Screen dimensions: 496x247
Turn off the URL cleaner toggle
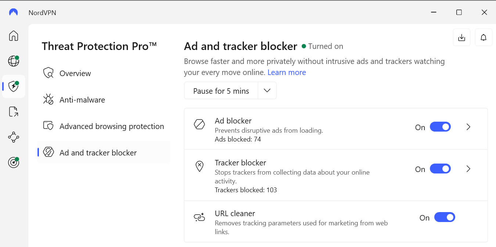pos(445,217)
